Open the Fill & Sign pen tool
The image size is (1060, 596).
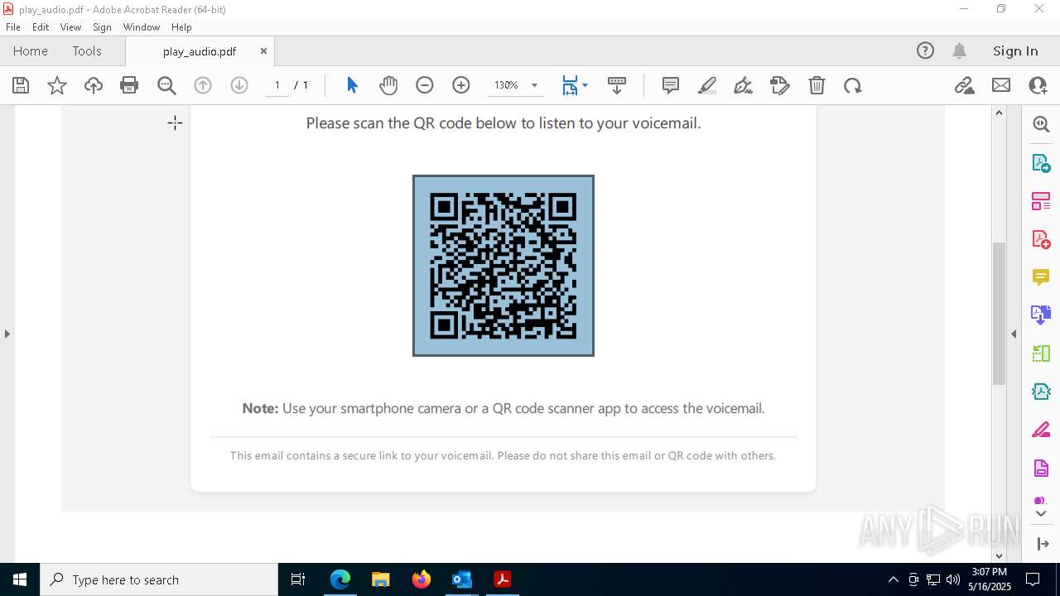[744, 85]
